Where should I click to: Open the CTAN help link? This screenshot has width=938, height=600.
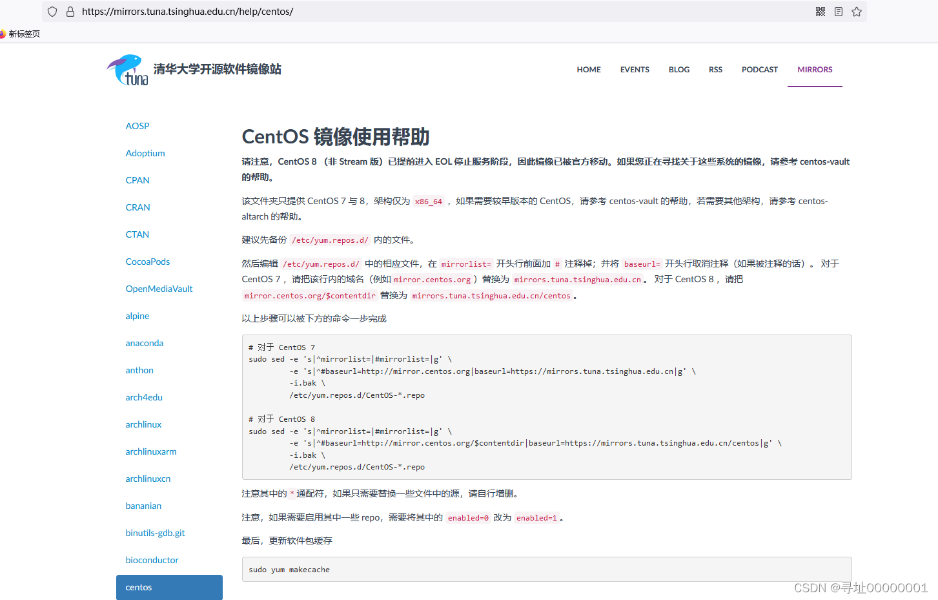coord(138,234)
